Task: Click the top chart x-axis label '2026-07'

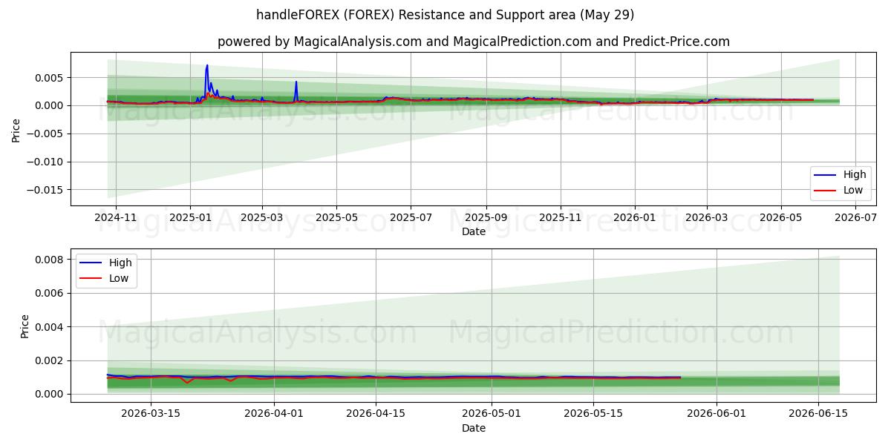Action: coord(855,219)
